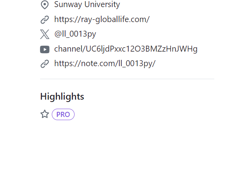The height and width of the screenshot is (191, 228).
Task: Click the Highlights section heading
Action: 62,96
